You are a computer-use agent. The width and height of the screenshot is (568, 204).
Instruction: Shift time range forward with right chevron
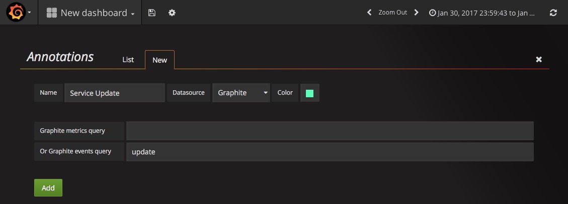[x=416, y=12]
